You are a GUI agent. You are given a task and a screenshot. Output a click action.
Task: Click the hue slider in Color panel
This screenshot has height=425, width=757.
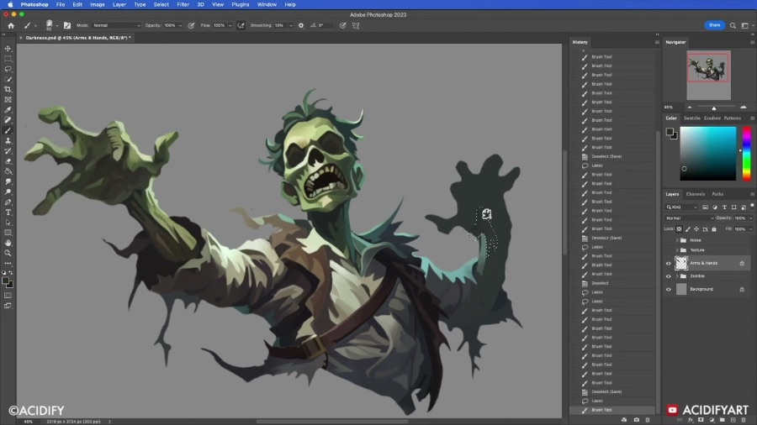[747, 154]
